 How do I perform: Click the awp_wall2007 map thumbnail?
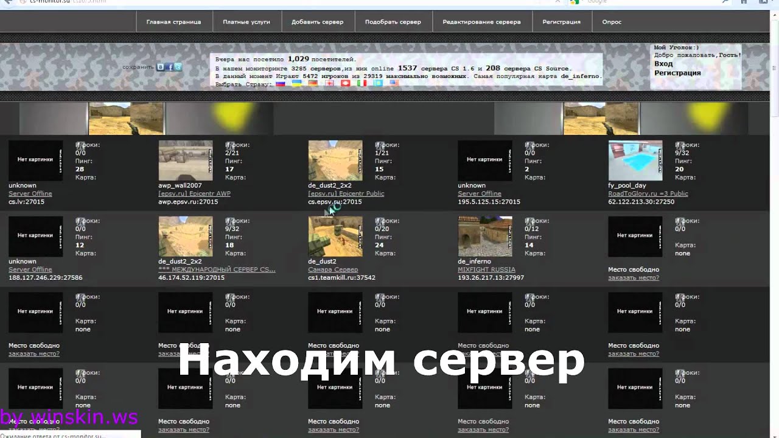[186, 161]
